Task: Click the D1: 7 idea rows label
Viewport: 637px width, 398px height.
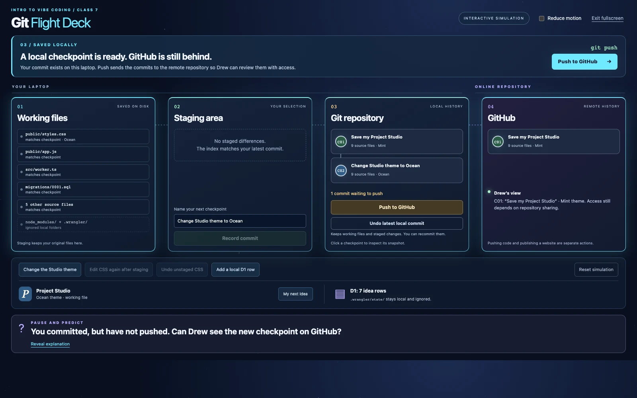Action: pyautogui.click(x=368, y=291)
